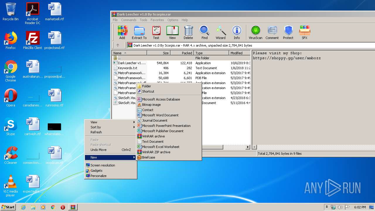Run the Test archive tool
The image size is (375, 211).
pos(156,32)
